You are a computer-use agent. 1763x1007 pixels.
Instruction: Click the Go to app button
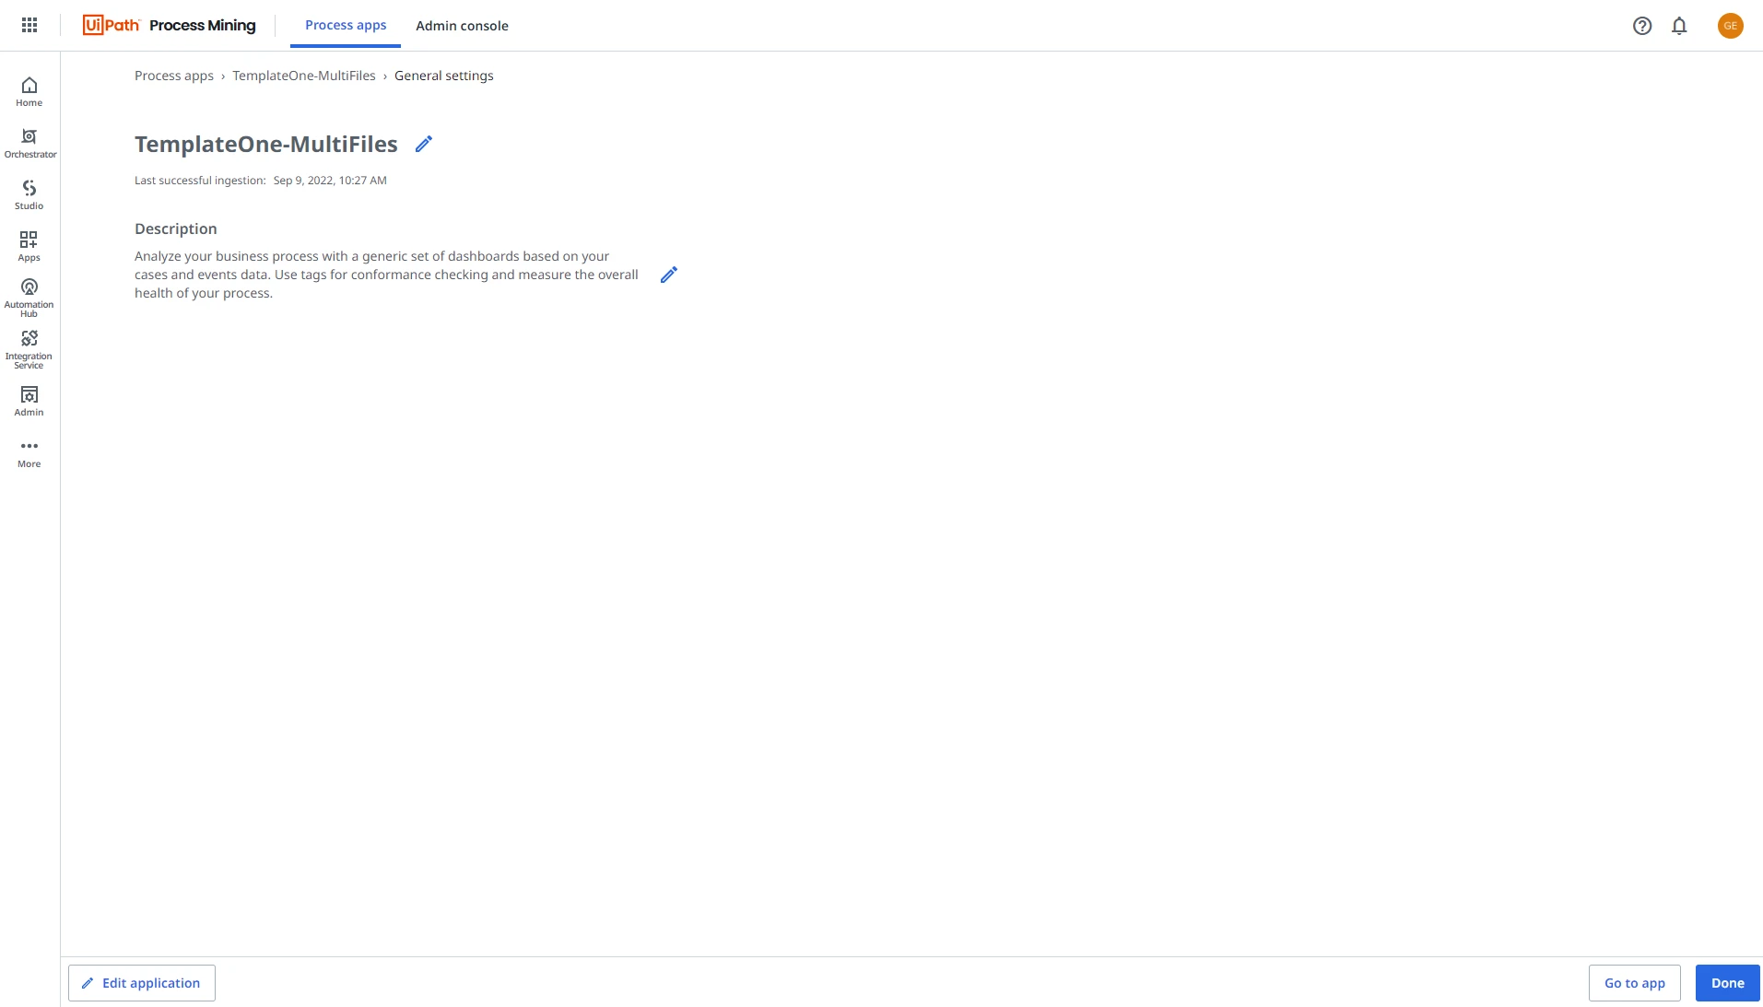1635,983
